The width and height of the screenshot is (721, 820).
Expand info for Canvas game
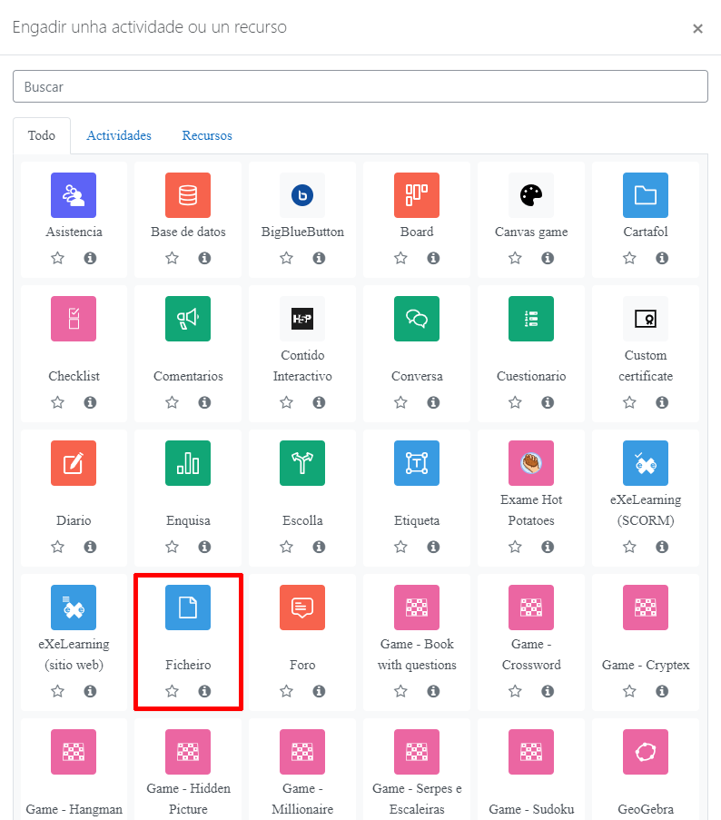[x=548, y=258]
